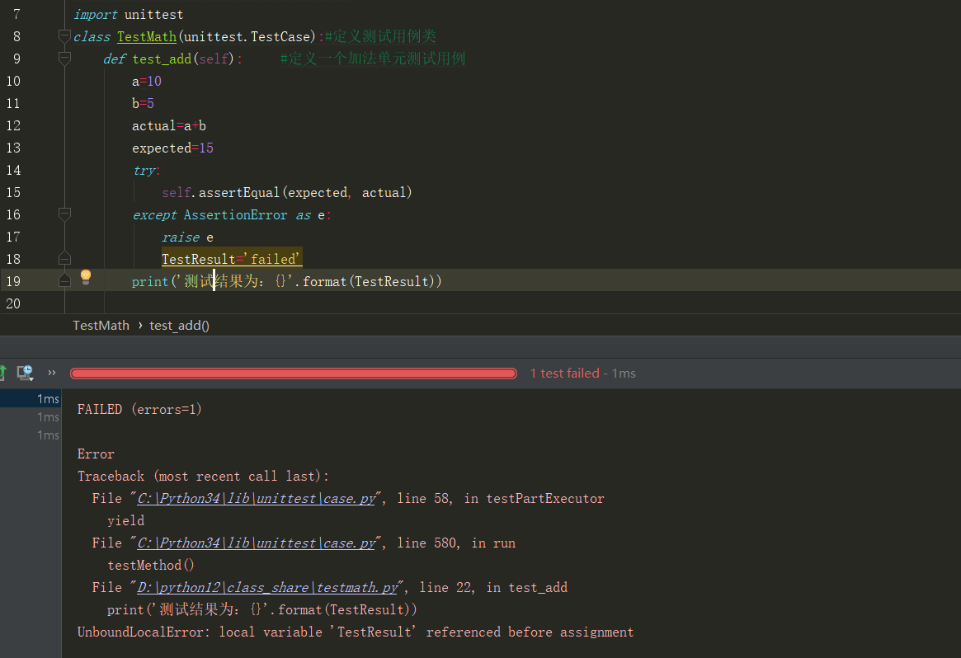Click the red test progress bar

293,374
